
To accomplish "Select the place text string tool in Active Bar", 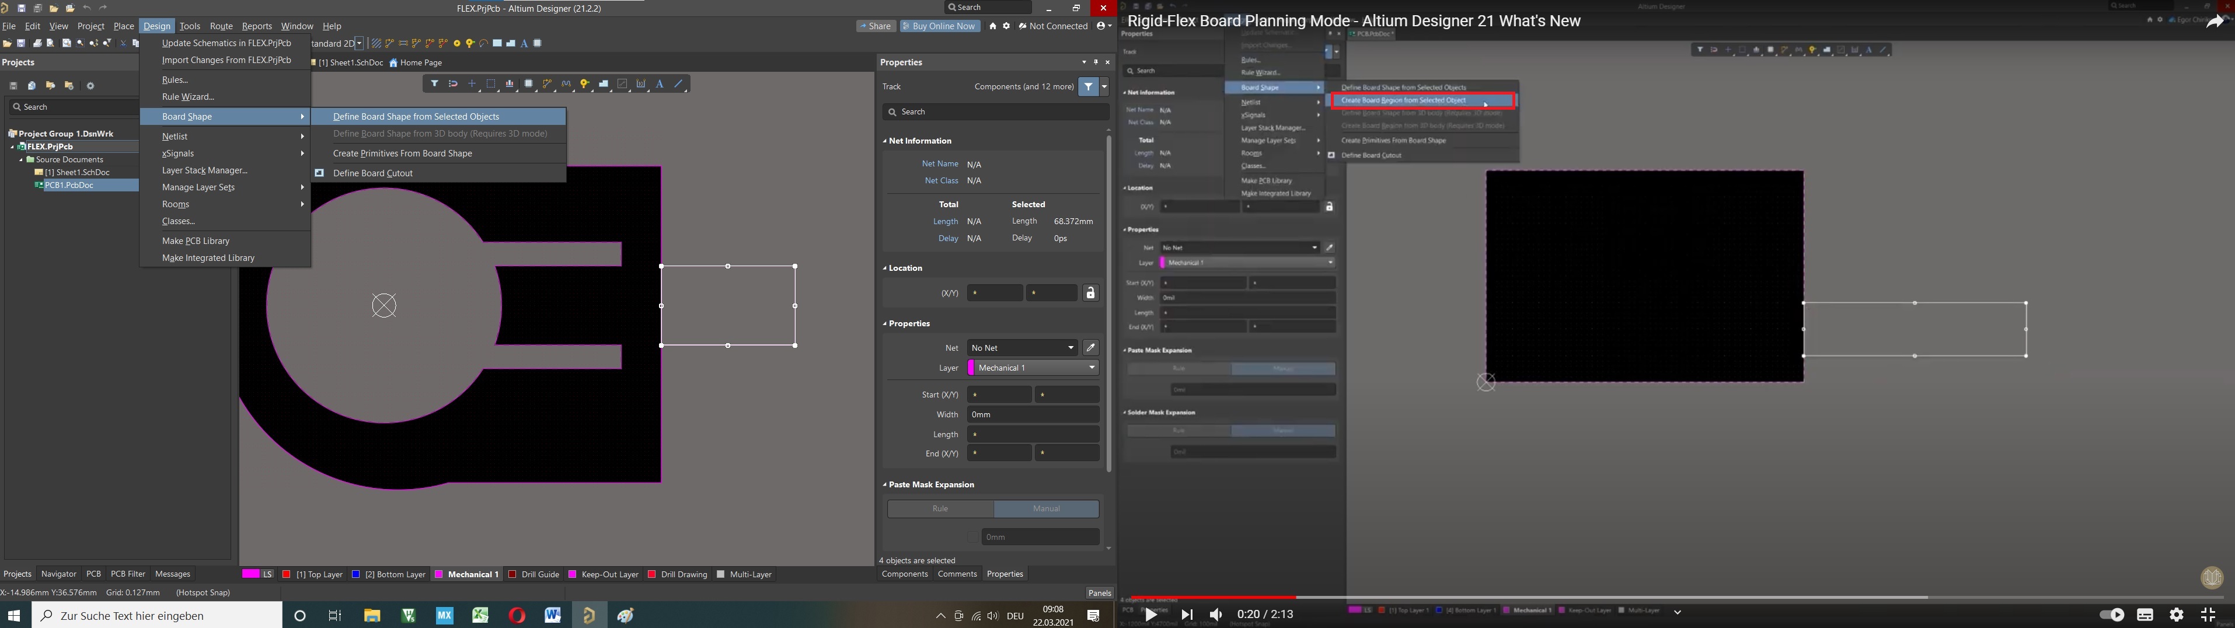I will pyautogui.click(x=660, y=84).
